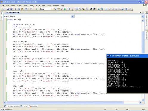Click the horizontal scrollbar left arrow
The width and height of the screenshot is (148, 111).
[x=5, y=102]
